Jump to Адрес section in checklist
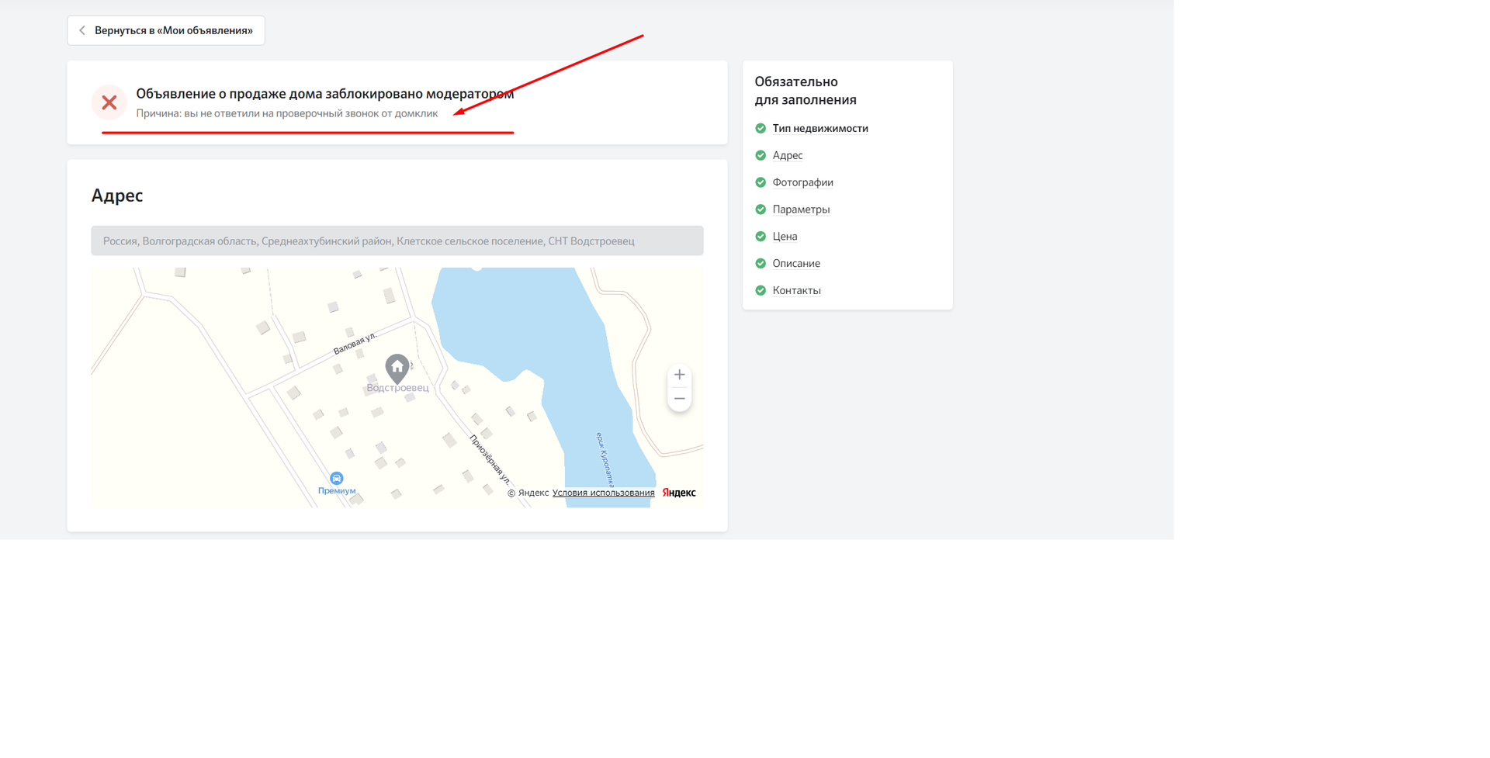 coord(788,155)
